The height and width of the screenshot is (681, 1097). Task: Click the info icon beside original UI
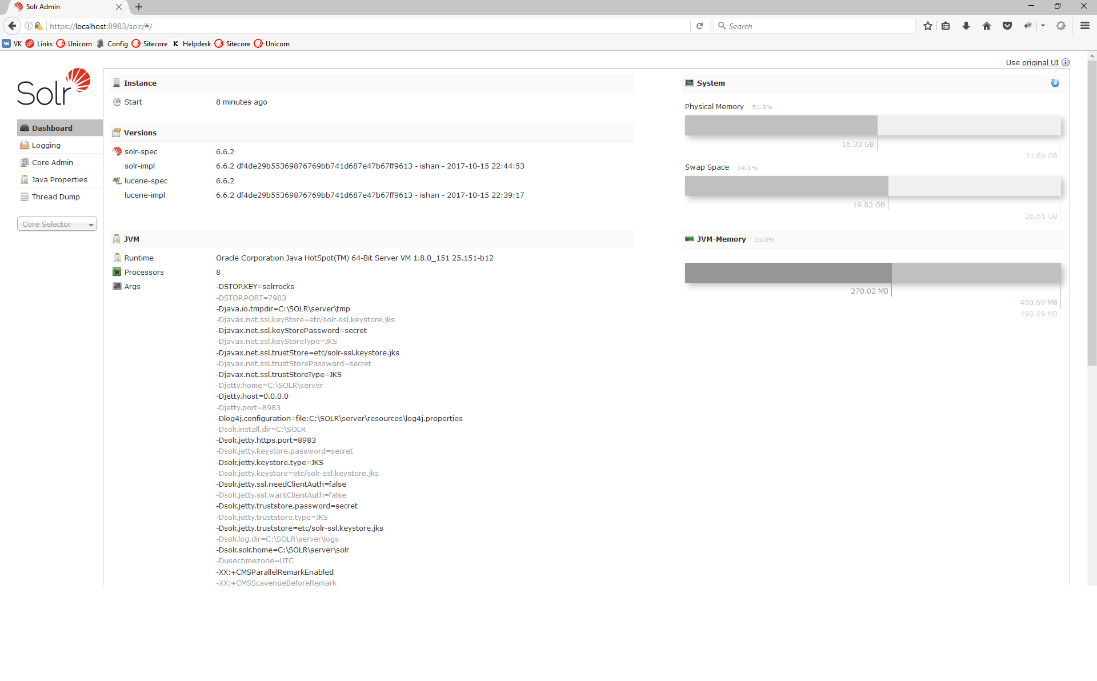point(1066,62)
